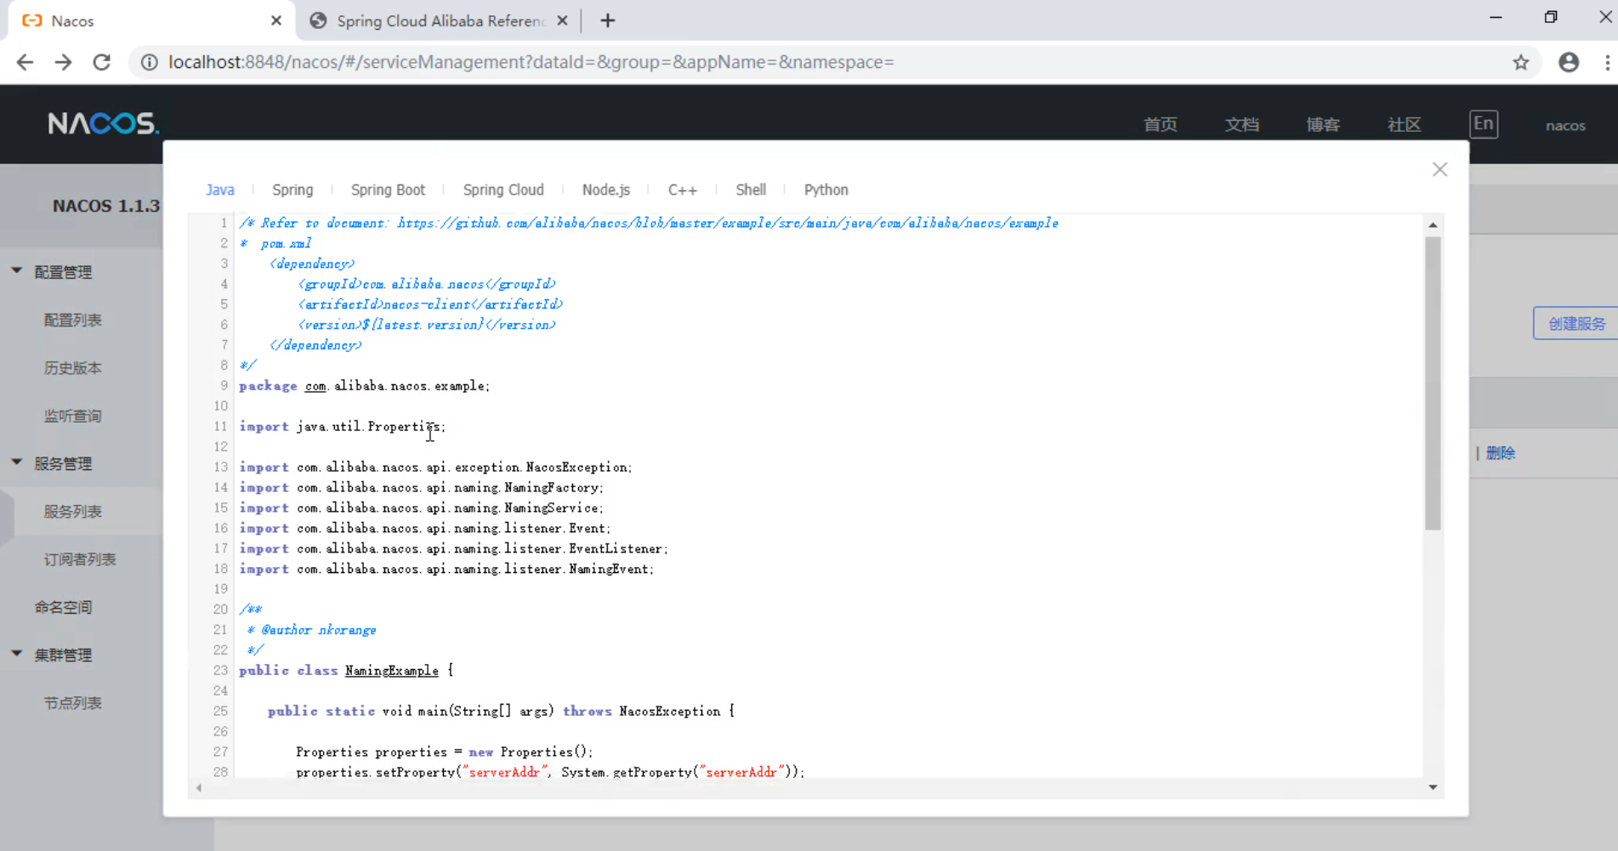Reload the Nacos page
The height and width of the screenshot is (851, 1618).
[101, 62]
